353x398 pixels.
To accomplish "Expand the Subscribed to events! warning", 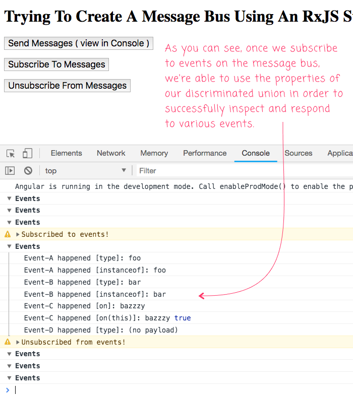I will click(x=18, y=234).
